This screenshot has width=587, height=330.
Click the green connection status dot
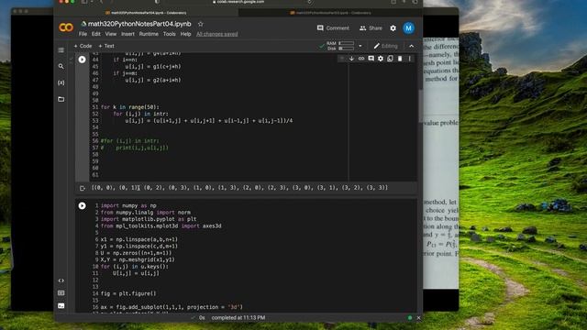click(x=410, y=318)
